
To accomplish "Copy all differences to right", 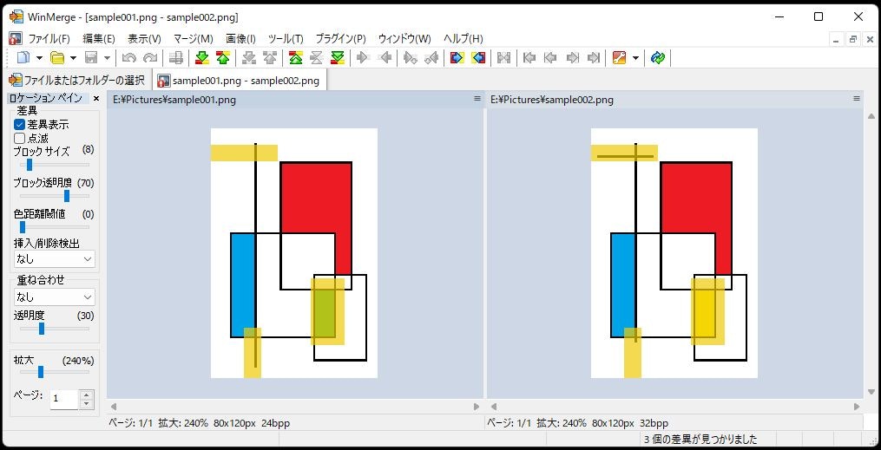I will click(x=457, y=57).
